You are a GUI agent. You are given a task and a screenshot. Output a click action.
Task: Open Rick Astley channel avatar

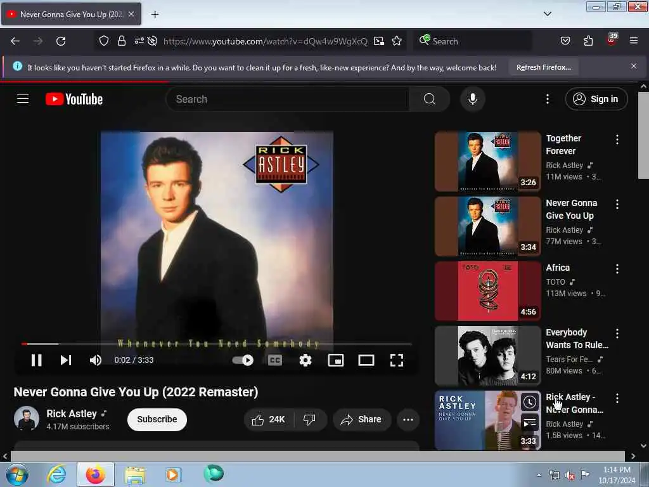tap(27, 419)
